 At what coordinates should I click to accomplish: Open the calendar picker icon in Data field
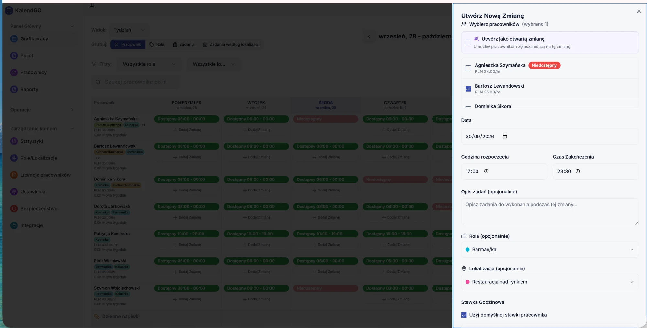[x=505, y=137]
